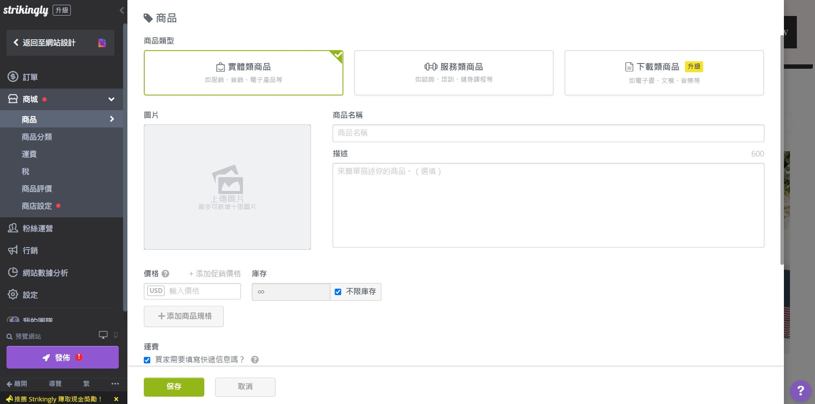Open the 商品分類 menu item
815x404 pixels.
click(x=35, y=137)
